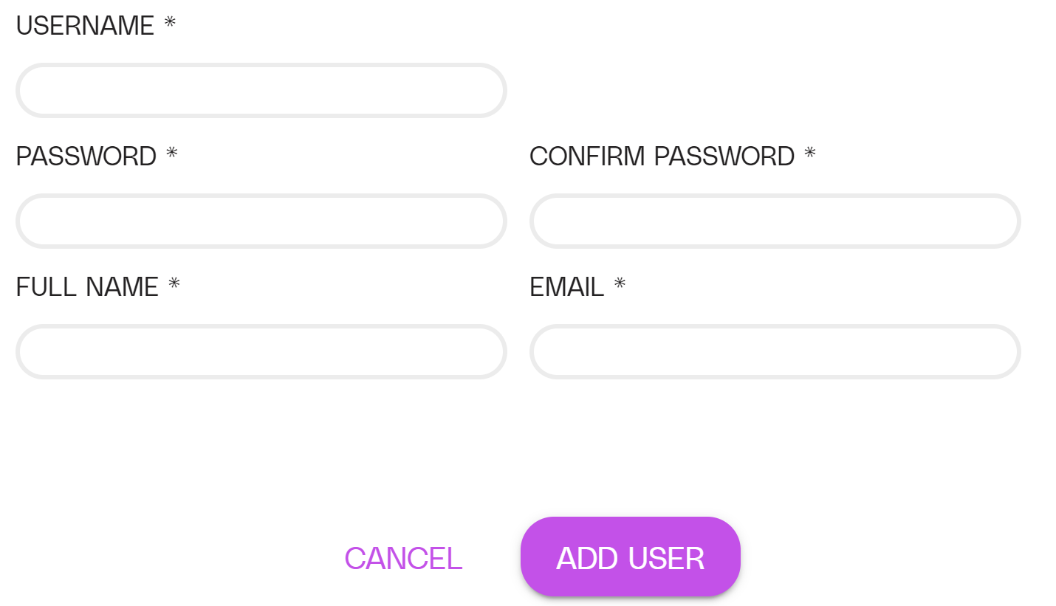The height and width of the screenshot is (606, 1056).
Task: Click the PASSWORD field label
Action: [86, 156]
